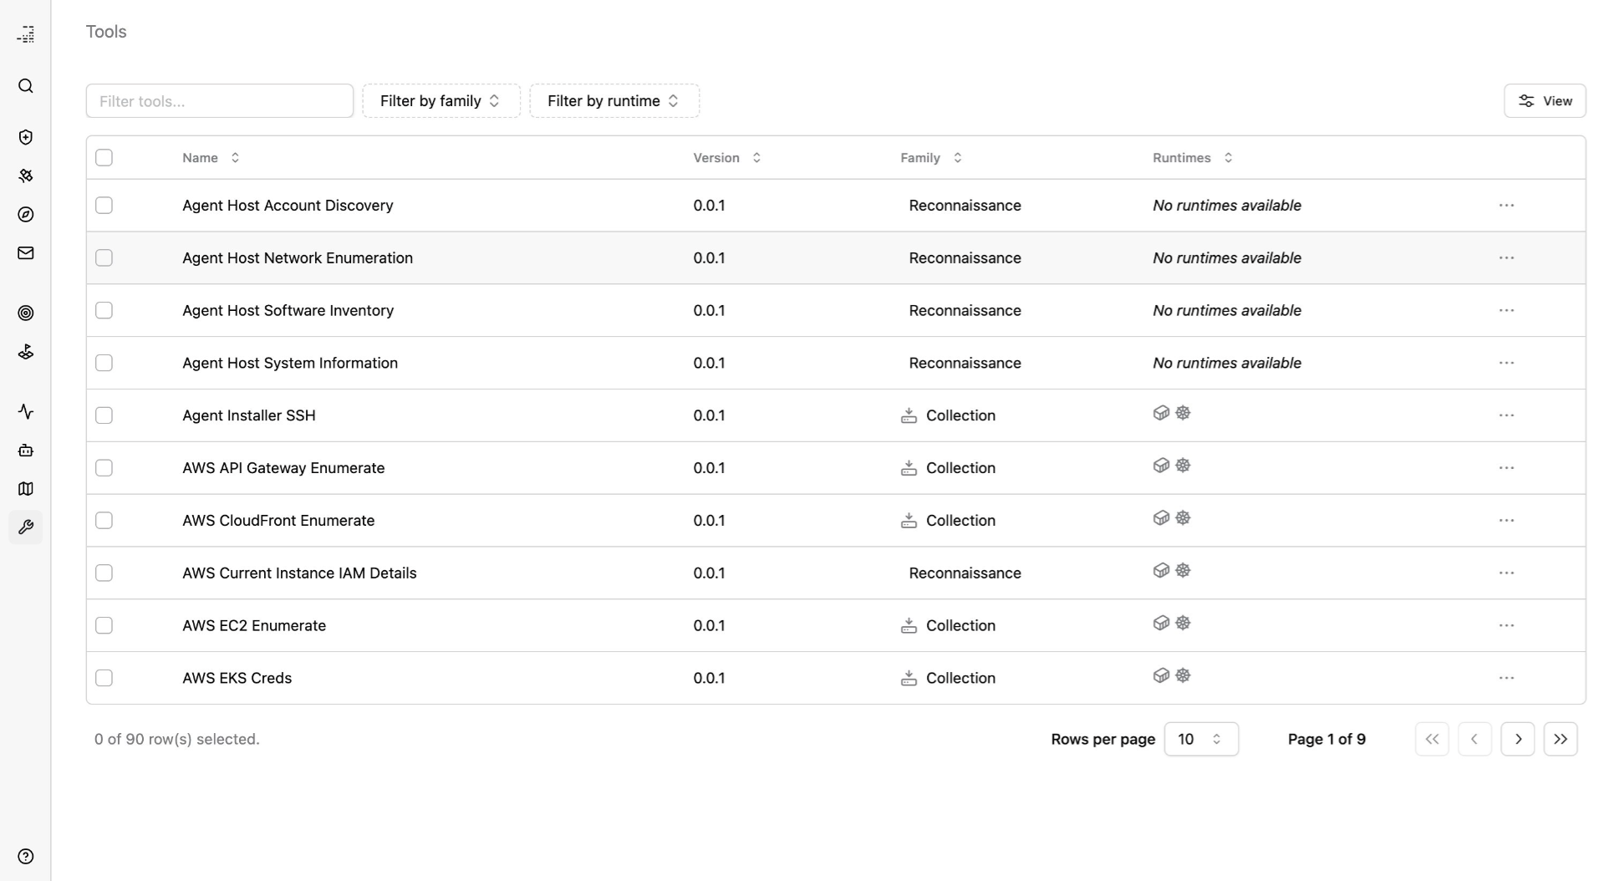
Task: Open the Rows per page dropdown
Action: (x=1200, y=739)
